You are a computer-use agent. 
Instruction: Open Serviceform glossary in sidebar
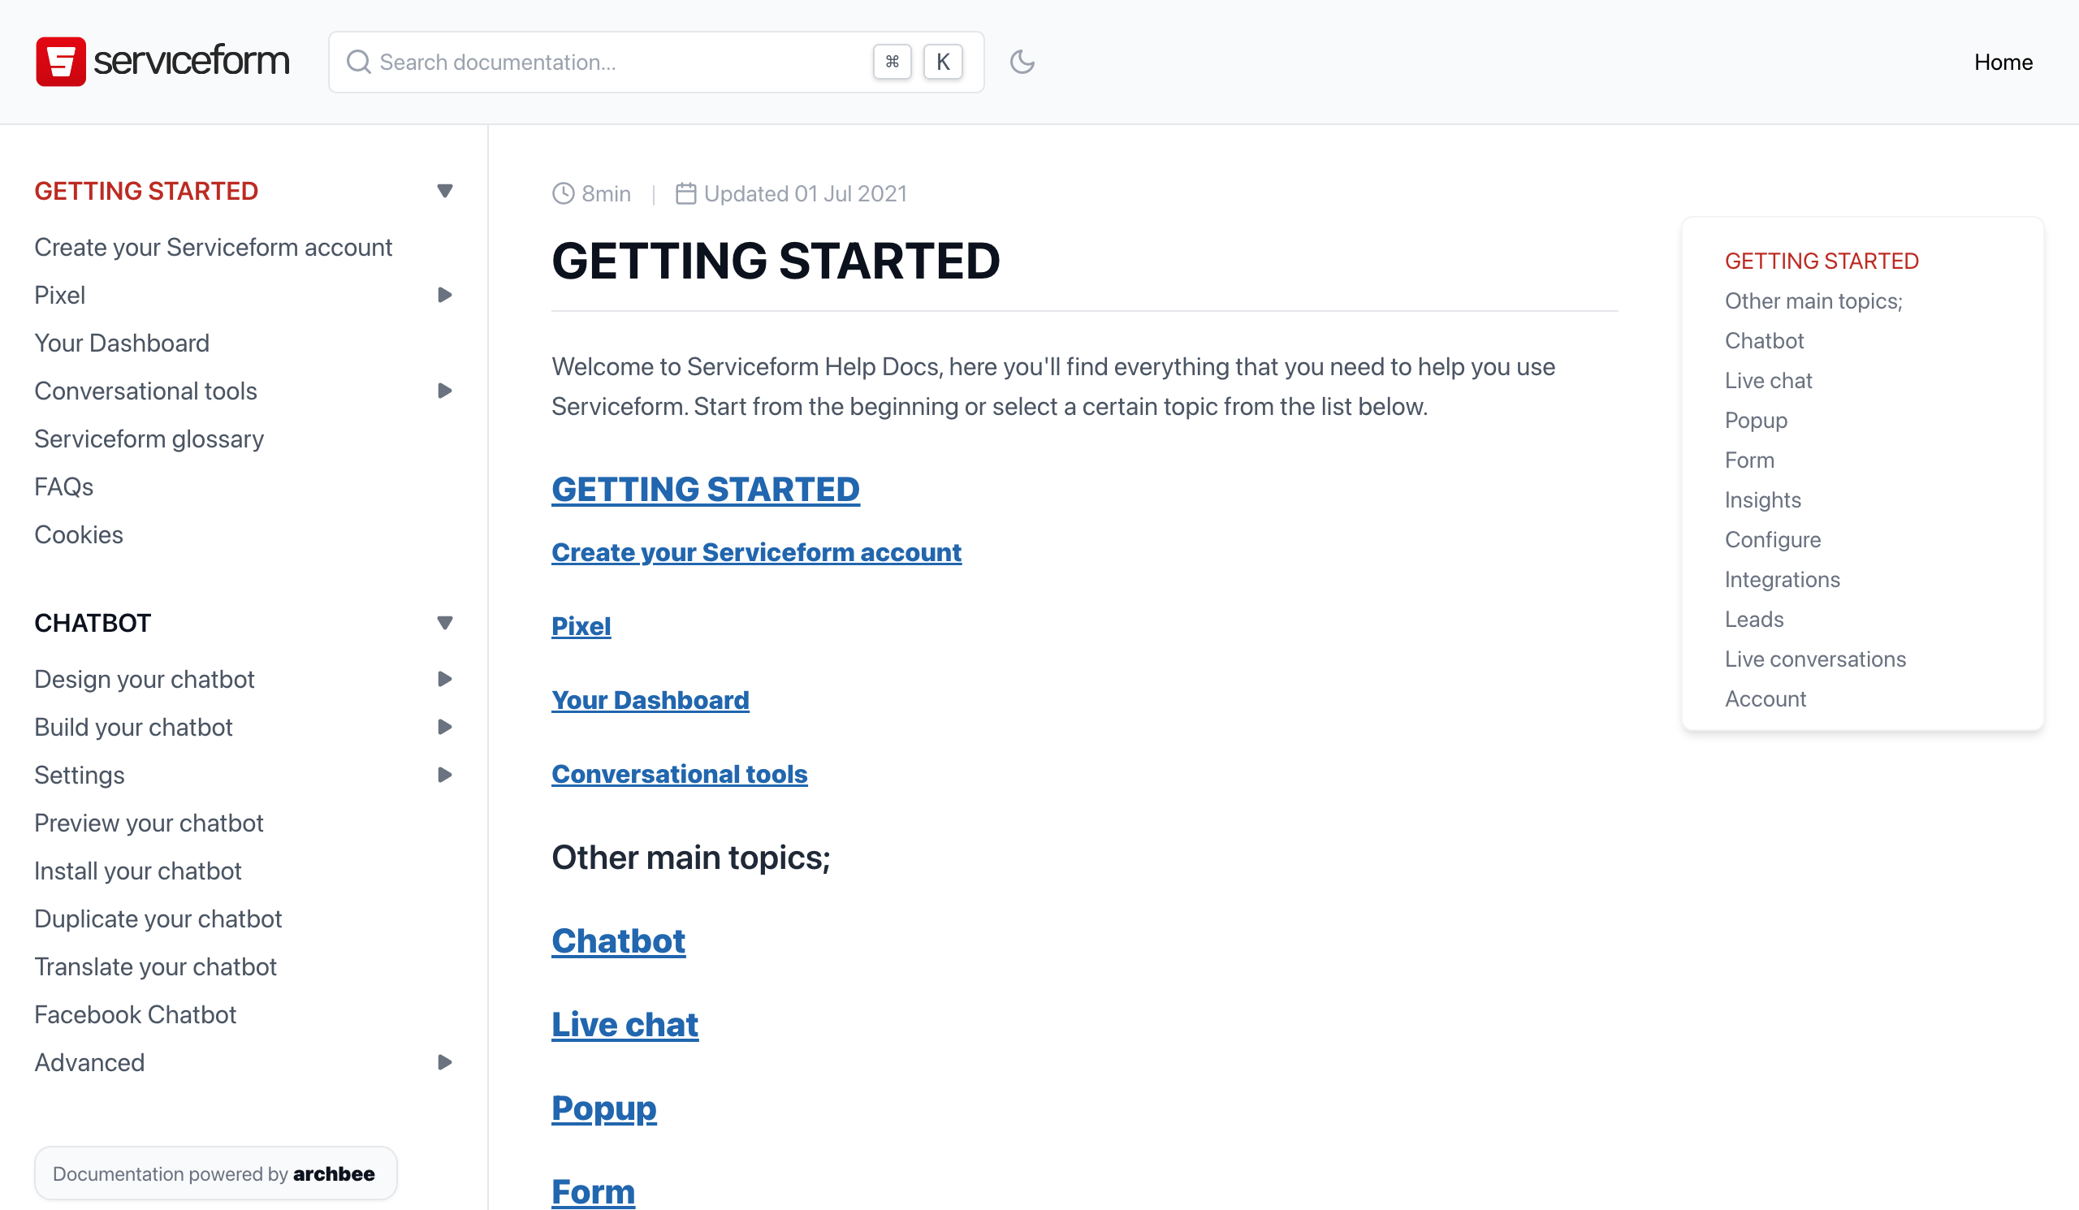(x=149, y=439)
